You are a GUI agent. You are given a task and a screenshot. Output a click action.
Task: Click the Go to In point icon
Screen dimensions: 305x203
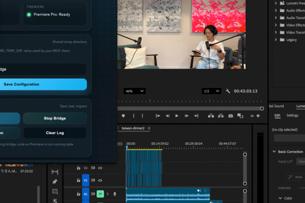pos(158,116)
